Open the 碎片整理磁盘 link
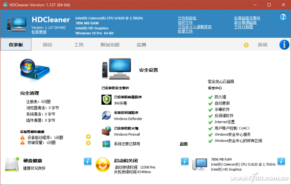The width and height of the screenshot is (291, 185). (246, 22)
